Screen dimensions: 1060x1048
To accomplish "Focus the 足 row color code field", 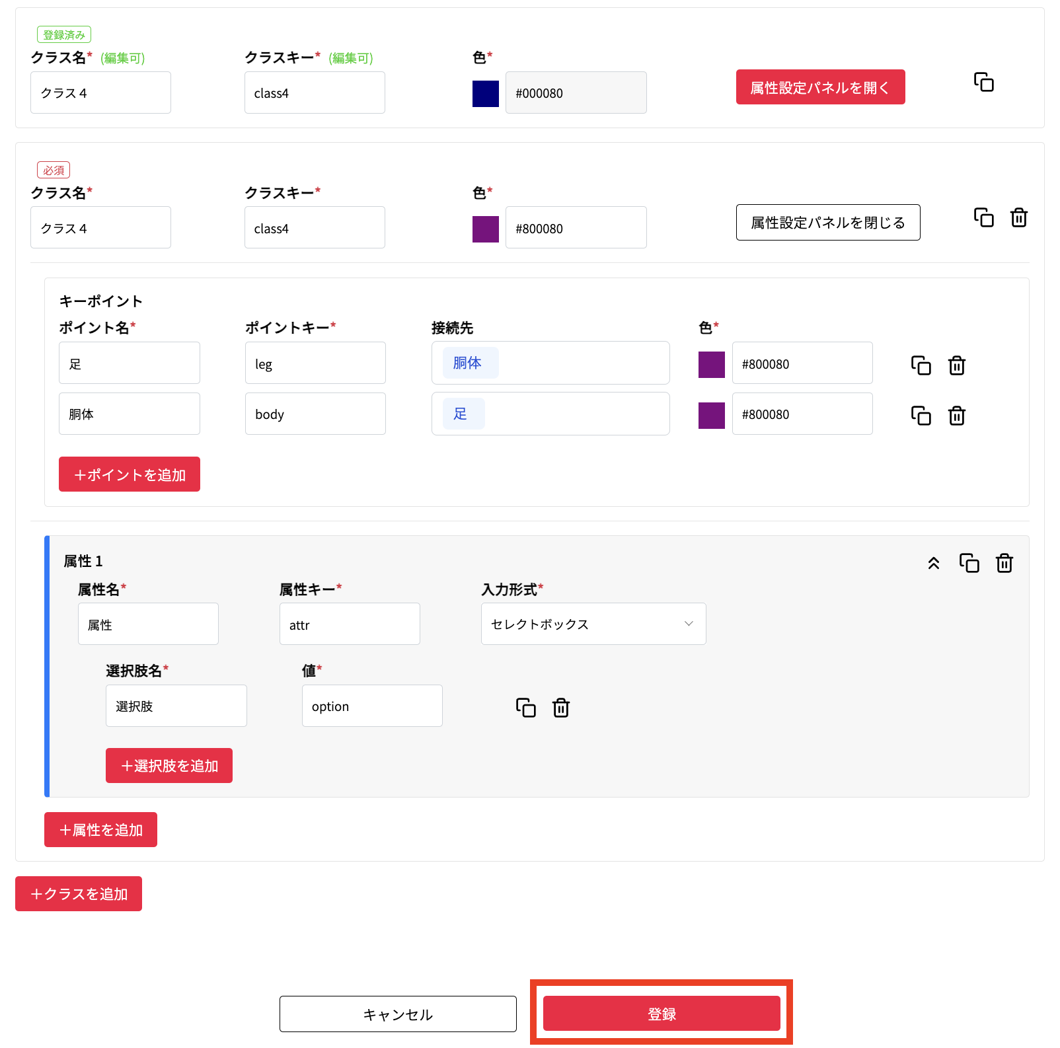I will point(802,363).
